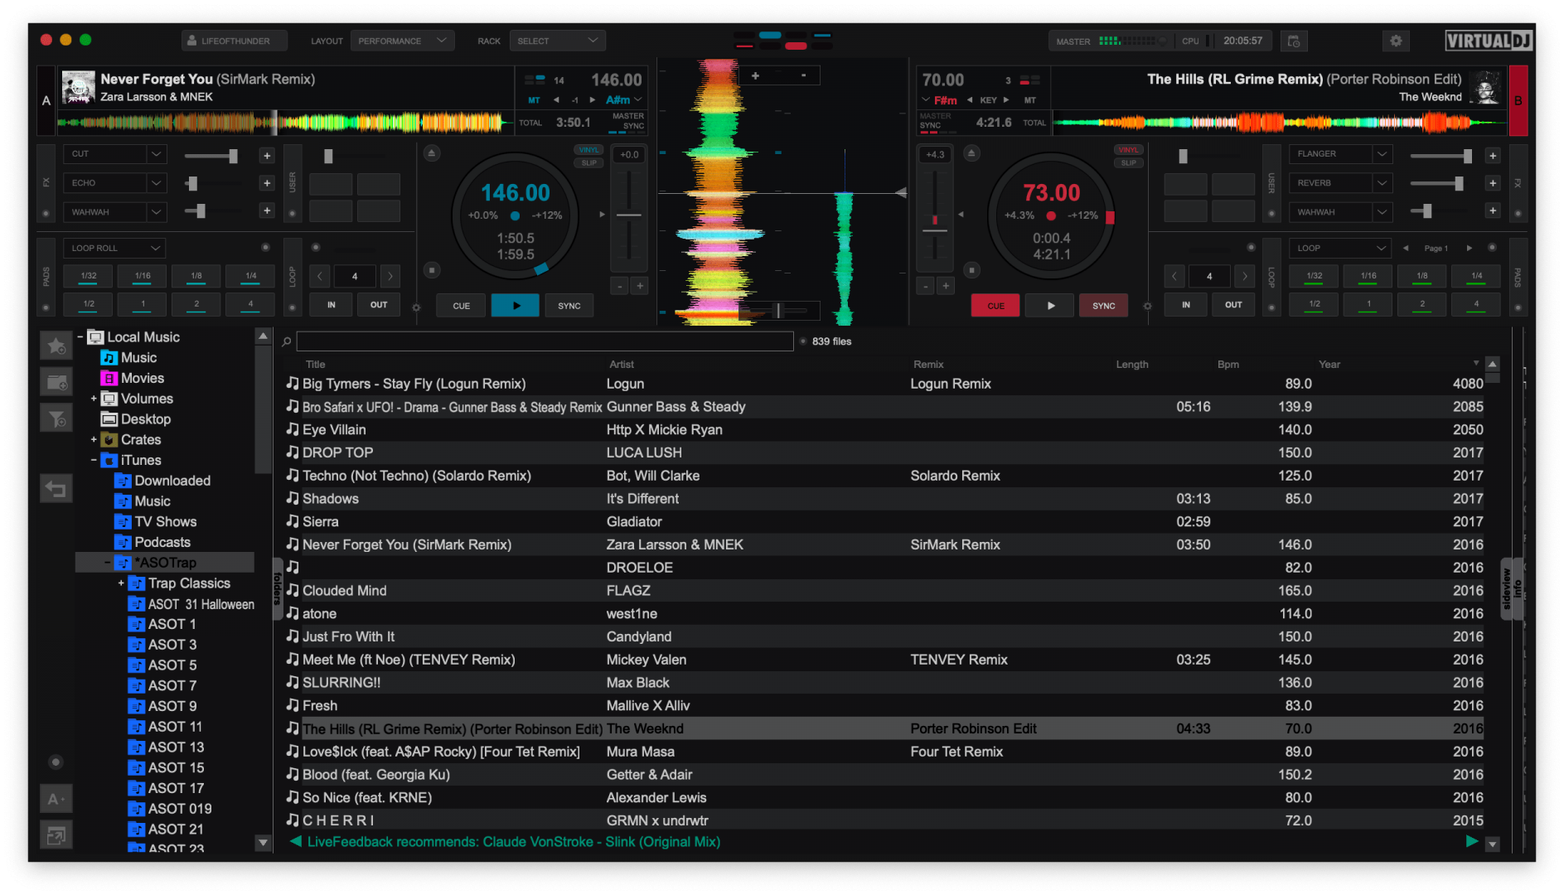Sort by Year column header
The height and width of the screenshot is (895, 1564).
[1329, 365]
